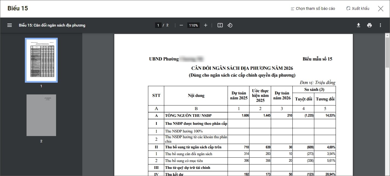Print the report with printer icon

[369, 25]
